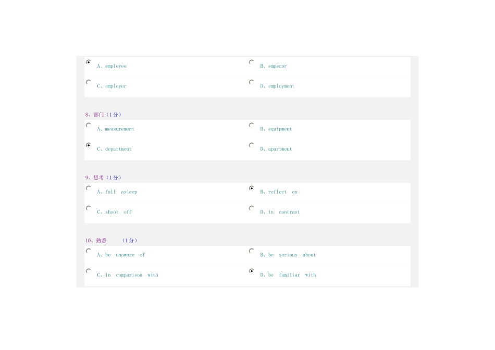Choose B、be serious about radio option

click(252, 251)
